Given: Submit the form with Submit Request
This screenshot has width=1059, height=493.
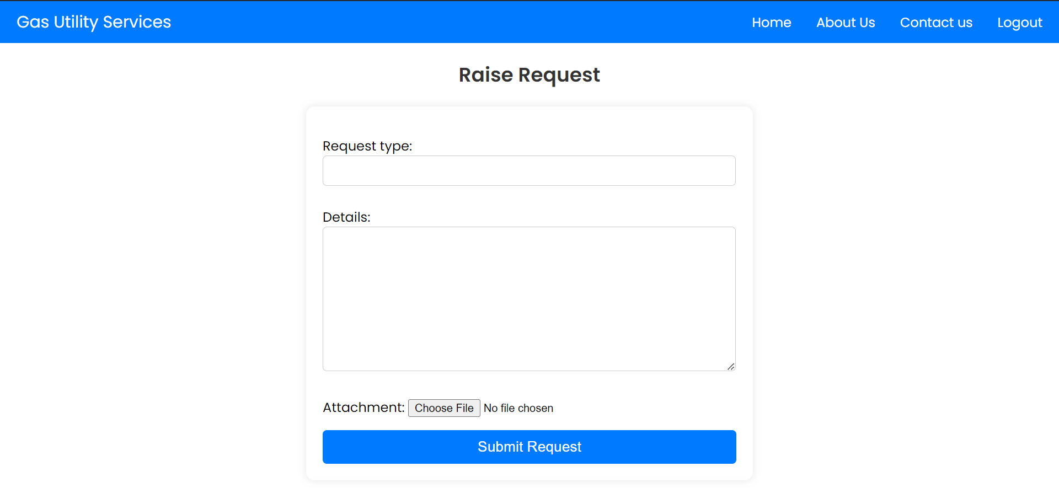Looking at the screenshot, I should [x=529, y=447].
